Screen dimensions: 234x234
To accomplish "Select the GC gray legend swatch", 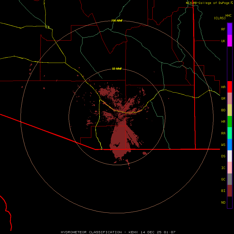I will click(x=230, y=179).
